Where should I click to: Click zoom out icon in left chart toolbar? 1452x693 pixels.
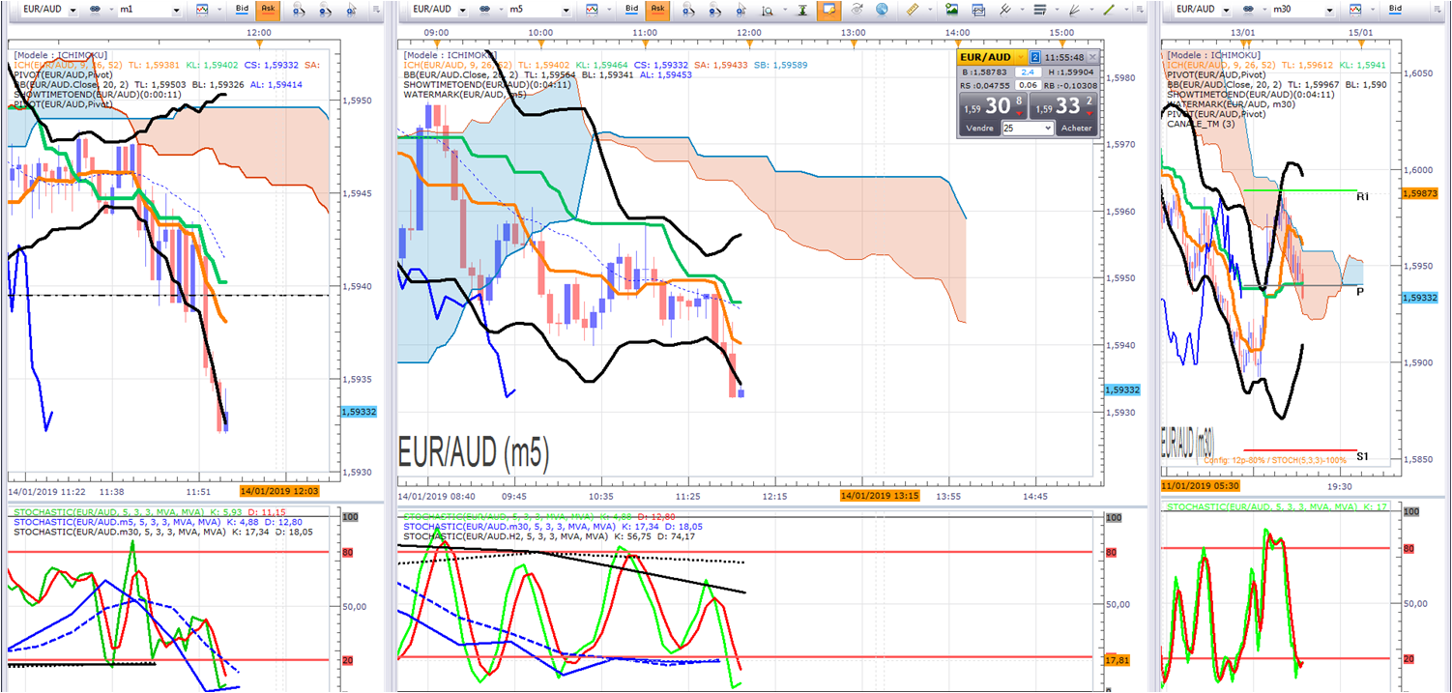(324, 10)
